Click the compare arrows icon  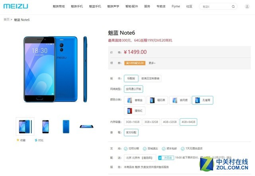pos(36,140)
